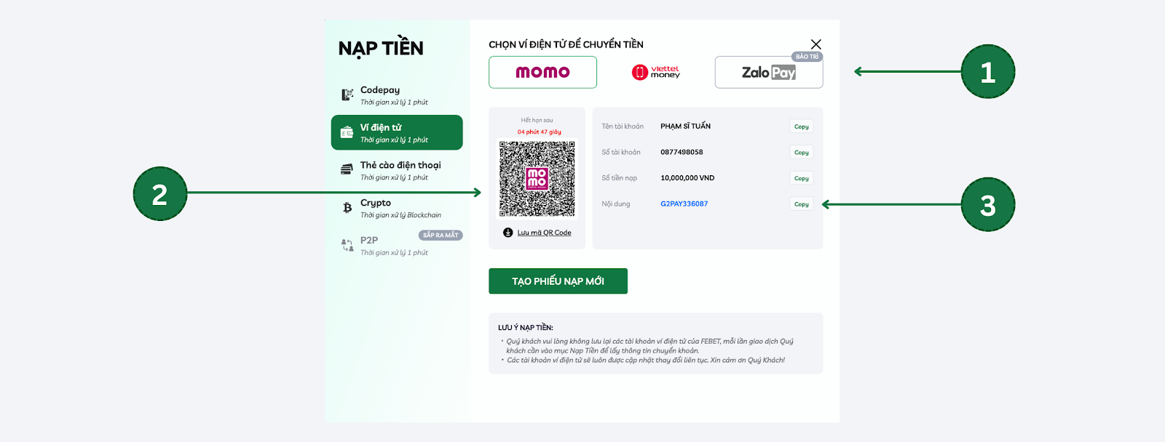
Task: Click the Lưu mã QR Code link
Action: (544, 233)
